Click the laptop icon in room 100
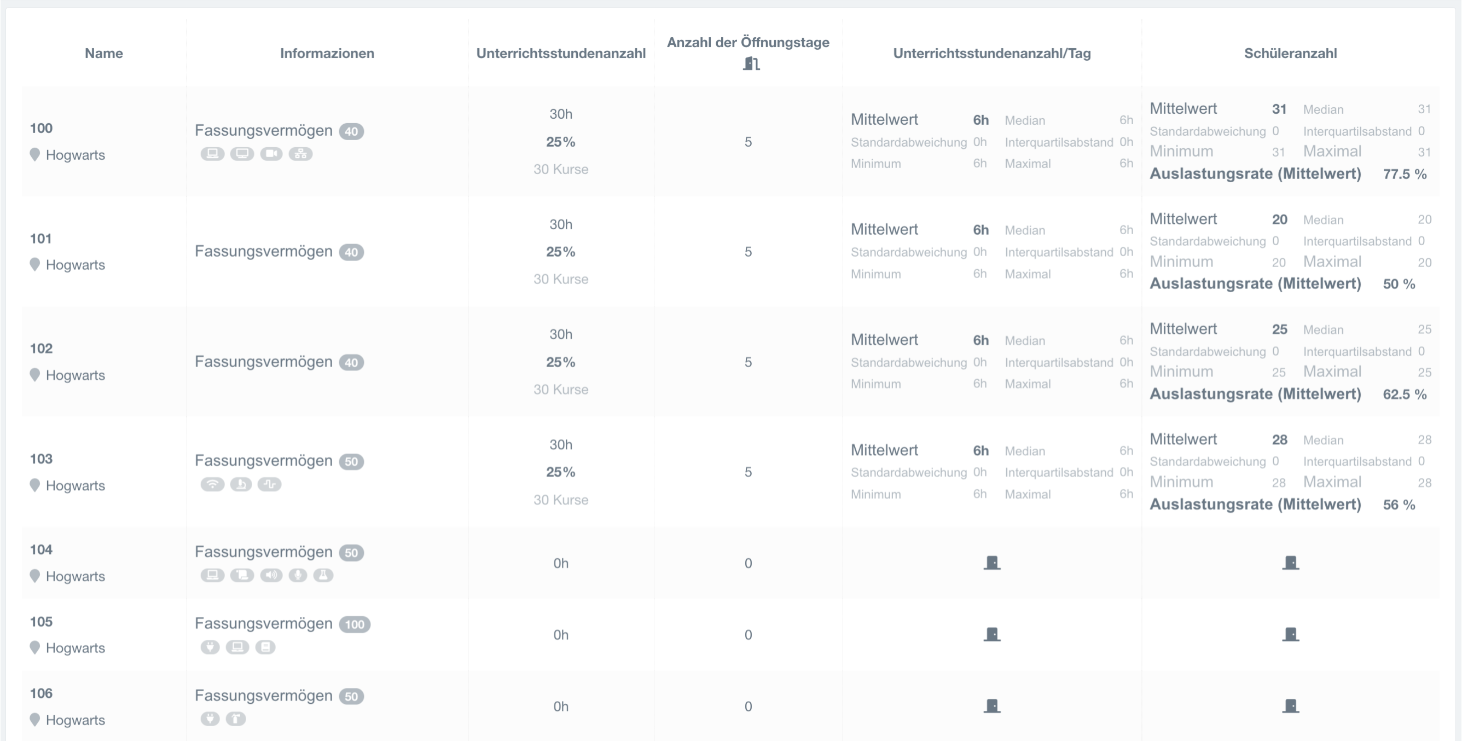Screen dimensions: 1462x741 (213, 153)
